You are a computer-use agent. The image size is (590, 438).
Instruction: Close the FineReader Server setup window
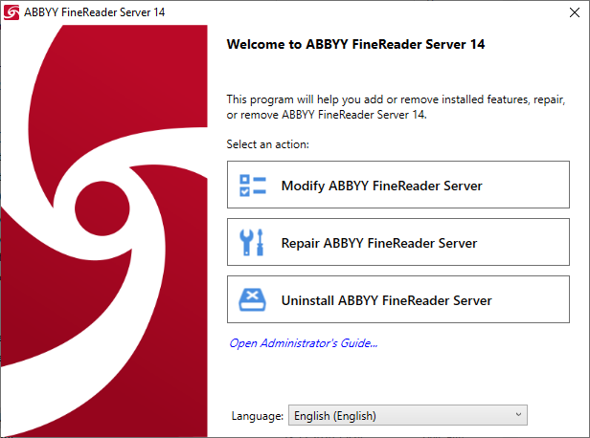(x=575, y=12)
